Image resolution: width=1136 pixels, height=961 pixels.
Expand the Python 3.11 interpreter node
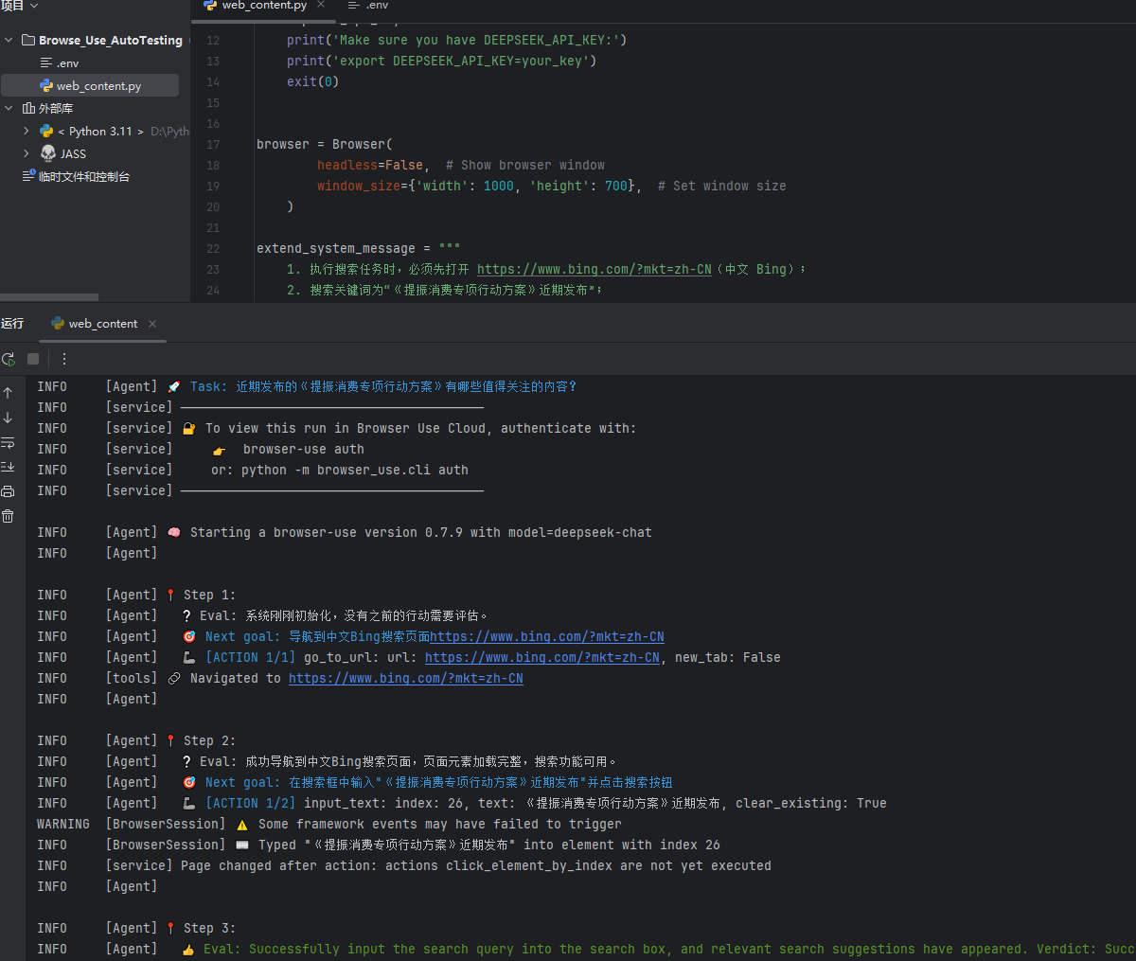[x=26, y=132]
